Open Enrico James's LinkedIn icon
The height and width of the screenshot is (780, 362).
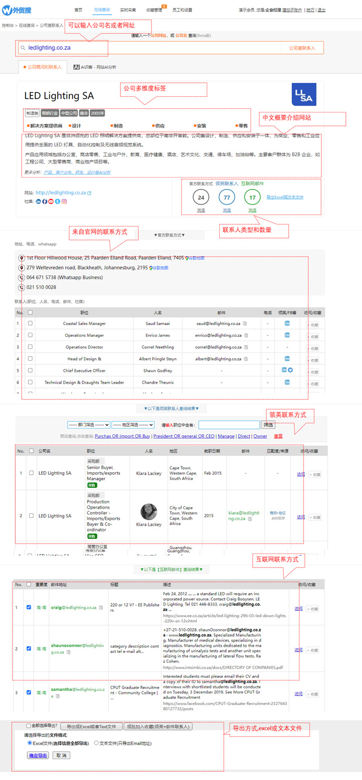point(287,335)
